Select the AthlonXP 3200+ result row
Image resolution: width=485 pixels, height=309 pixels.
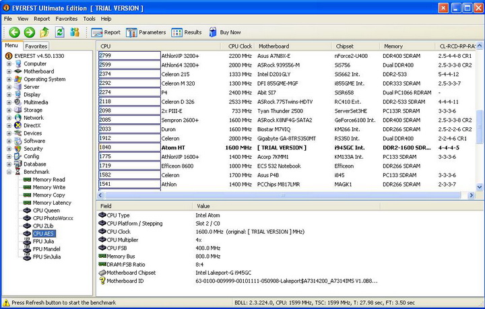286,56
